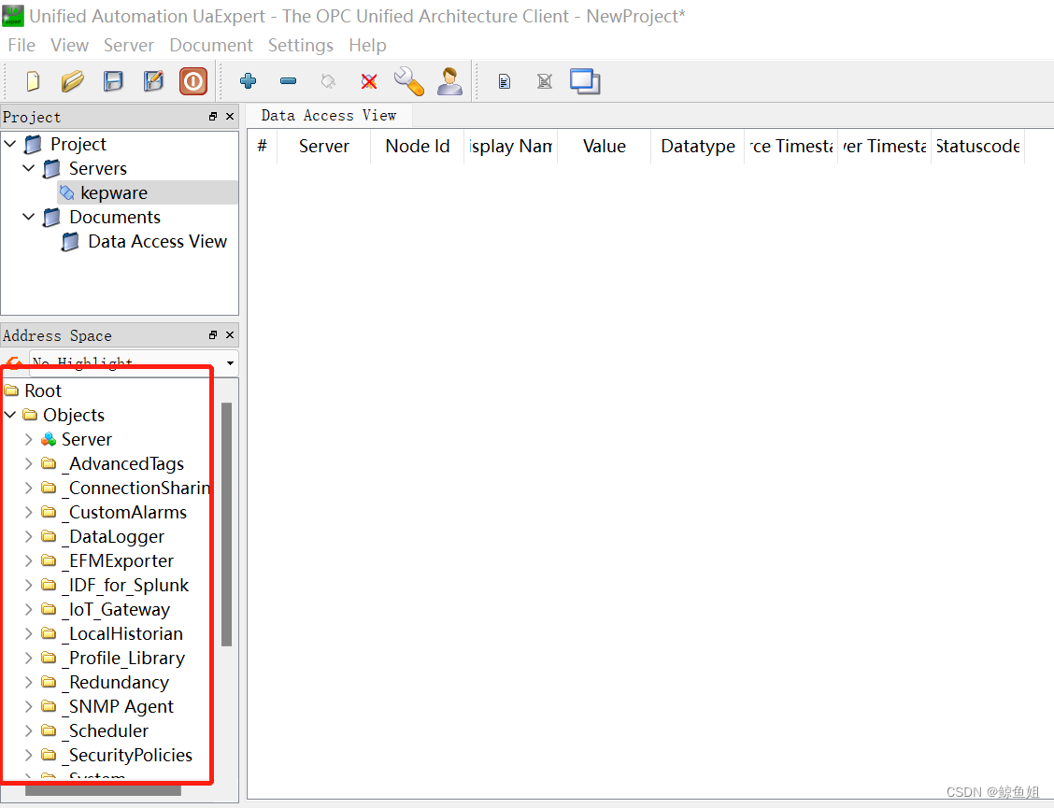Viewport: 1054px width, 808px height.
Task: Expand the _CustomAlarms folder
Action: [x=29, y=512]
